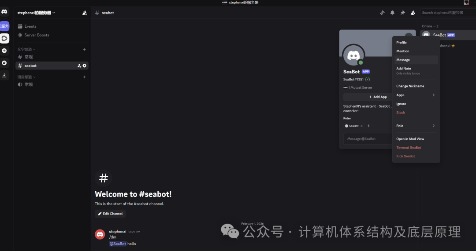The height and width of the screenshot is (251, 476).
Task: Click SeaBot role chip under Roles
Action: coord(353,126)
